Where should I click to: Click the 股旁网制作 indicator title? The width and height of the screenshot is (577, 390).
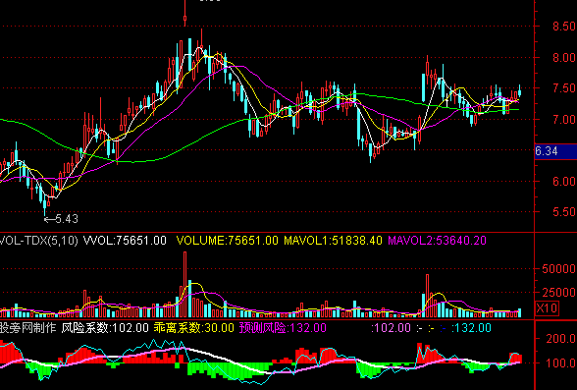coord(27,328)
